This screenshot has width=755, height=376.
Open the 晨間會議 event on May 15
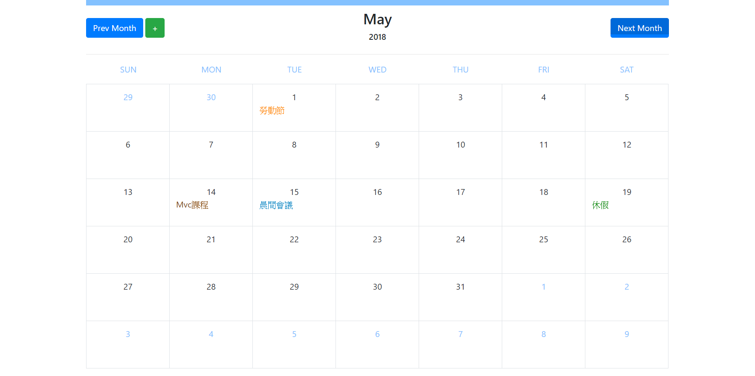pos(276,205)
